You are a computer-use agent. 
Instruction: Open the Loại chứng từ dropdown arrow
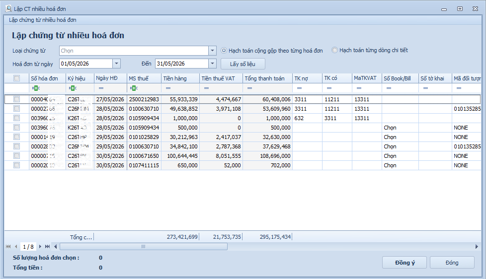pyautogui.click(x=212, y=51)
